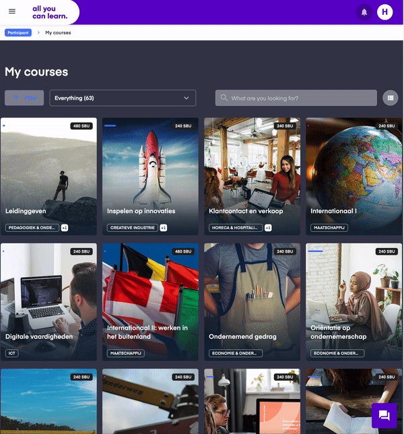Image resolution: width=404 pixels, height=434 pixels.
Task: Click the all you can learn logo
Action: tap(50, 12)
